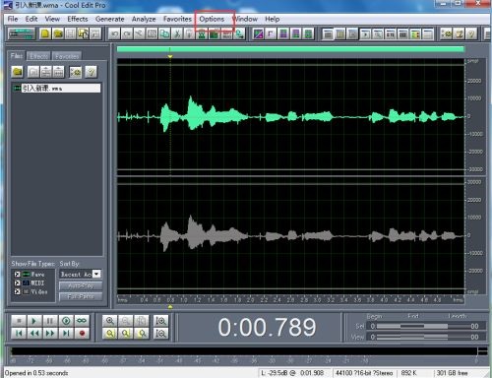Image resolution: width=492 pixels, height=378 pixels.
Task: Toggle the Play Looped infinity button
Action: [x=82, y=321]
